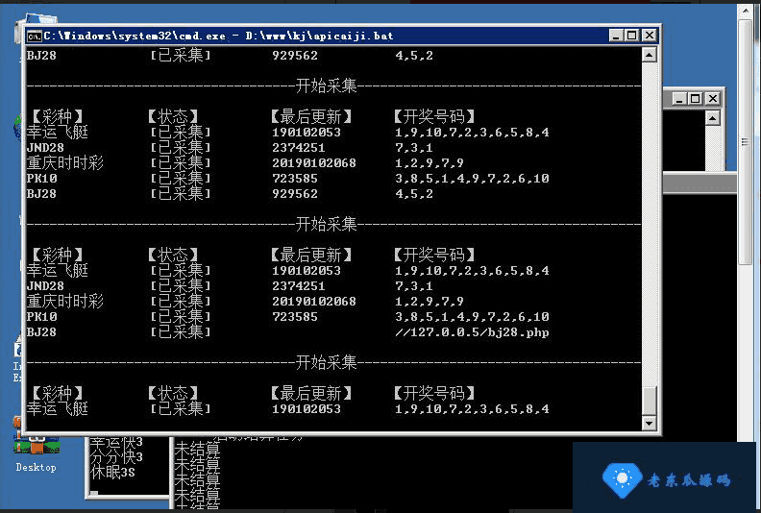Screen dimensions: 761x513
Task: Maximize the background window behind the console
Action: pyautogui.click(x=695, y=98)
